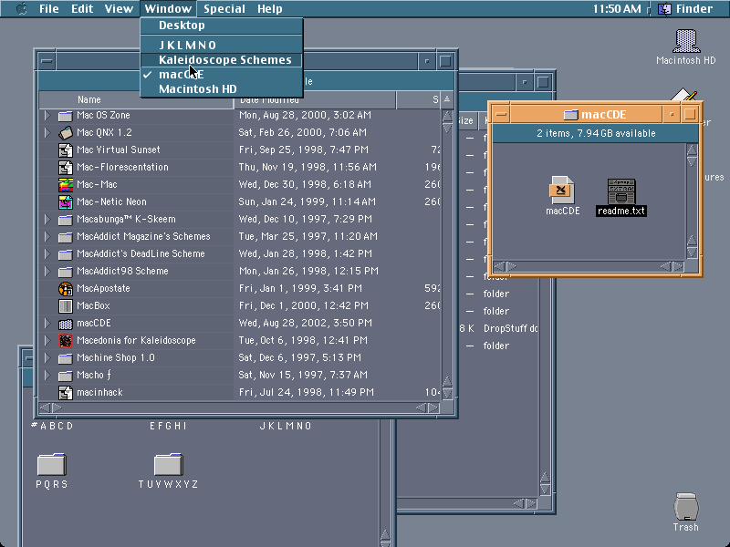Expand Macedonia for Kaleidoscope disclosure triangle
This screenshot has height=547, width=730.
tap(47, 340)
